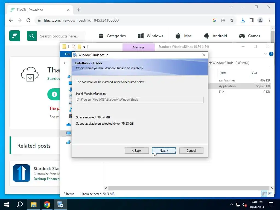The height and width of the screenshot is (210, 280).
Task: Reload the FileCR page
Action: pos(28,20)
